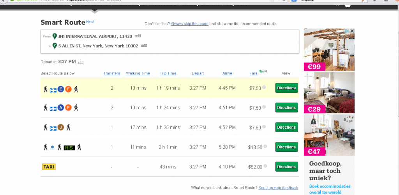
Task: Click the blue E train icon
Action: (x=60, y=89)
